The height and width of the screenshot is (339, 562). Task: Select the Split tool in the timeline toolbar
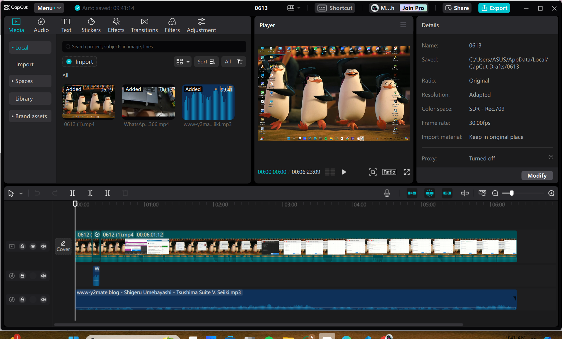click(72, 193)
